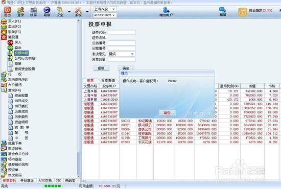Image resolution: width=281 pixels, height=189 pixels.
Task: Open 场内基金 item
Action: coord(15,159)
